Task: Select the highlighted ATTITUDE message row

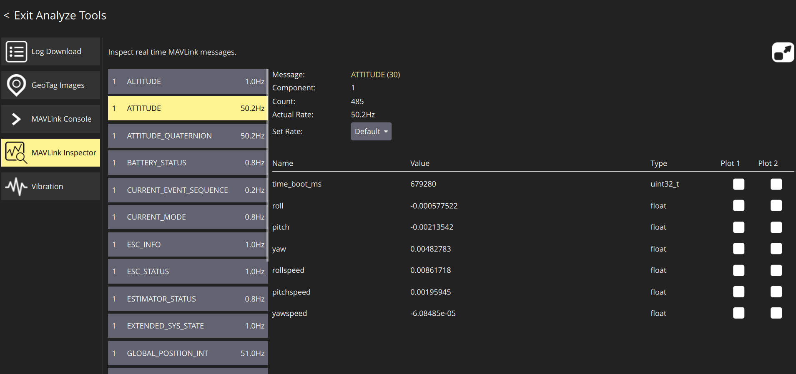Action: click(x=188, y=108)
